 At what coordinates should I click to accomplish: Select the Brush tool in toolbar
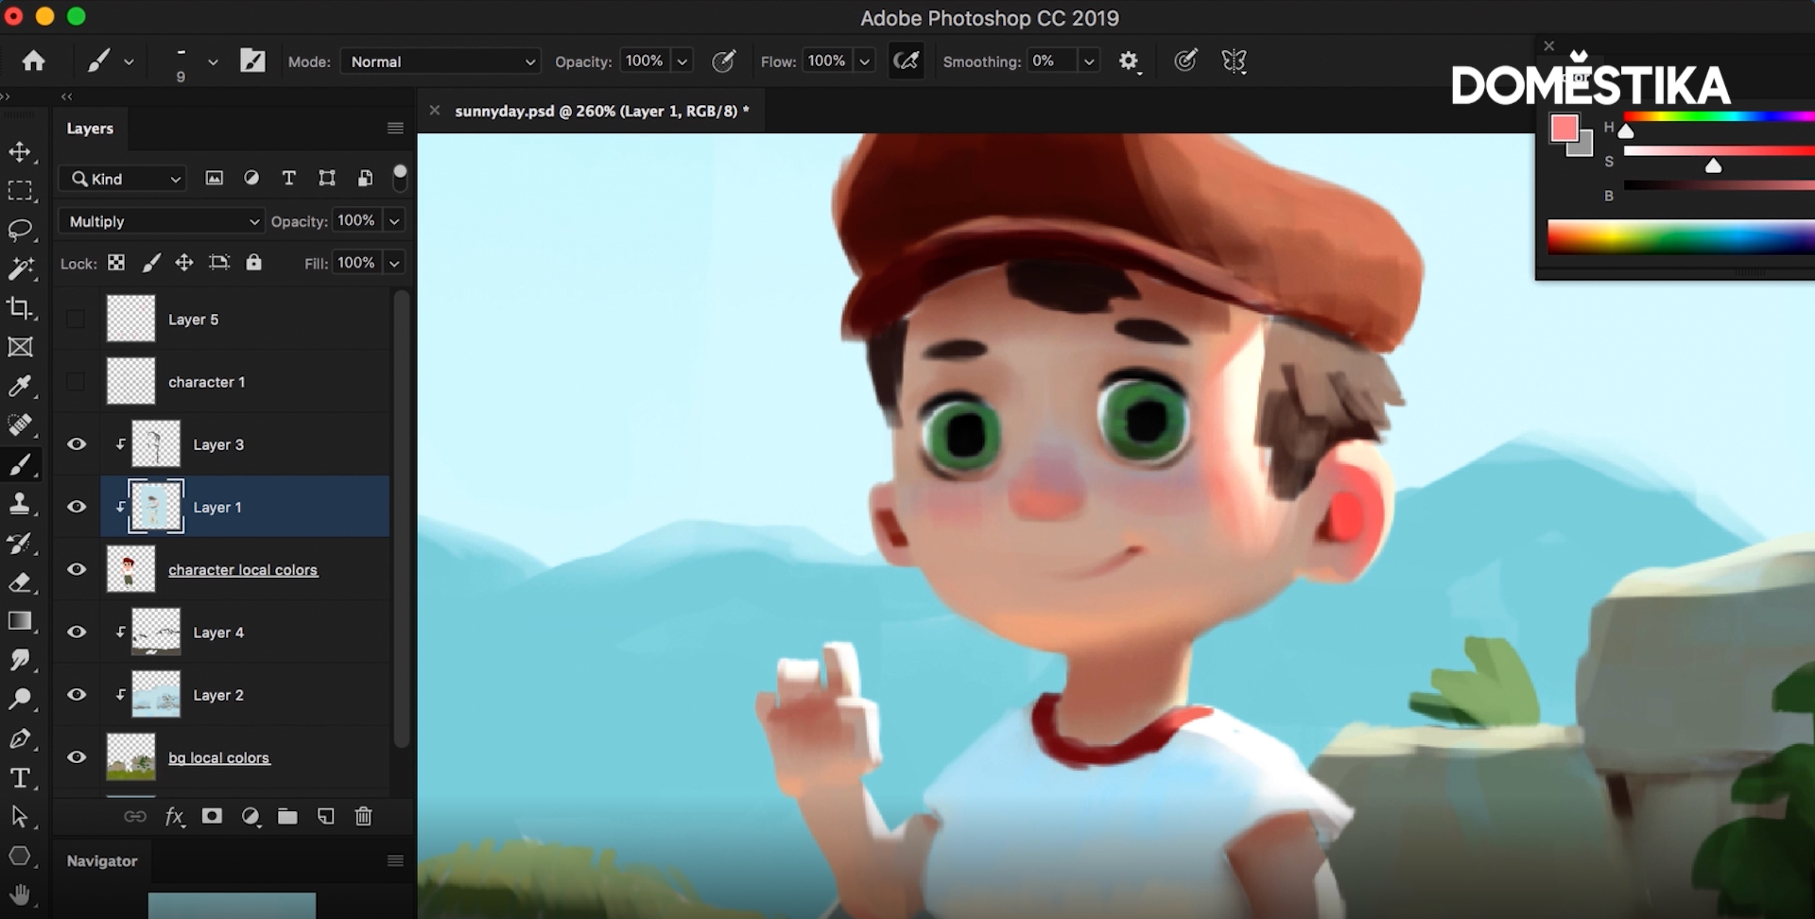point(20,465)
